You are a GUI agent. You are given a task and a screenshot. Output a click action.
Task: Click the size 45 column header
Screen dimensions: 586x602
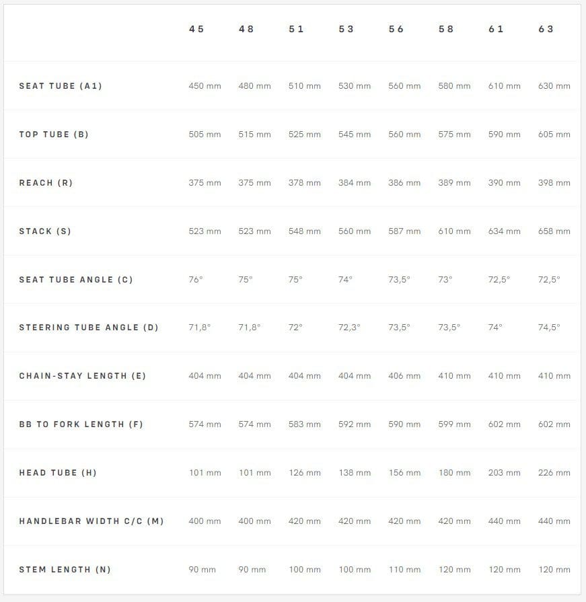coord(196,29)
